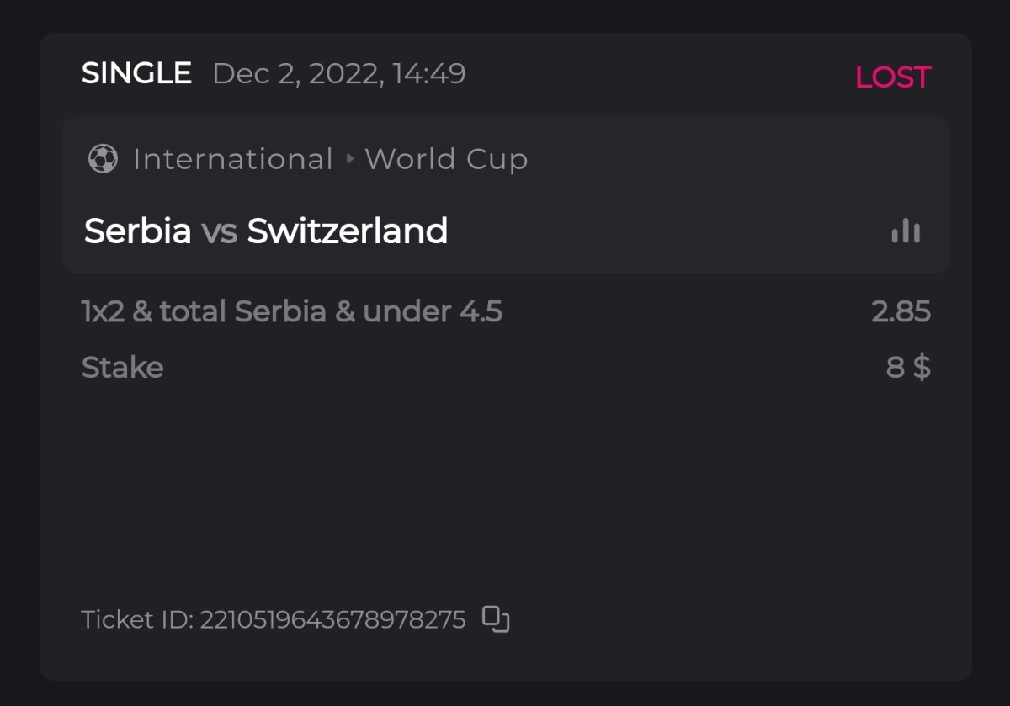Click the Serbia team name
Screen dimensions: 1010x706
(x=138, y=231)
